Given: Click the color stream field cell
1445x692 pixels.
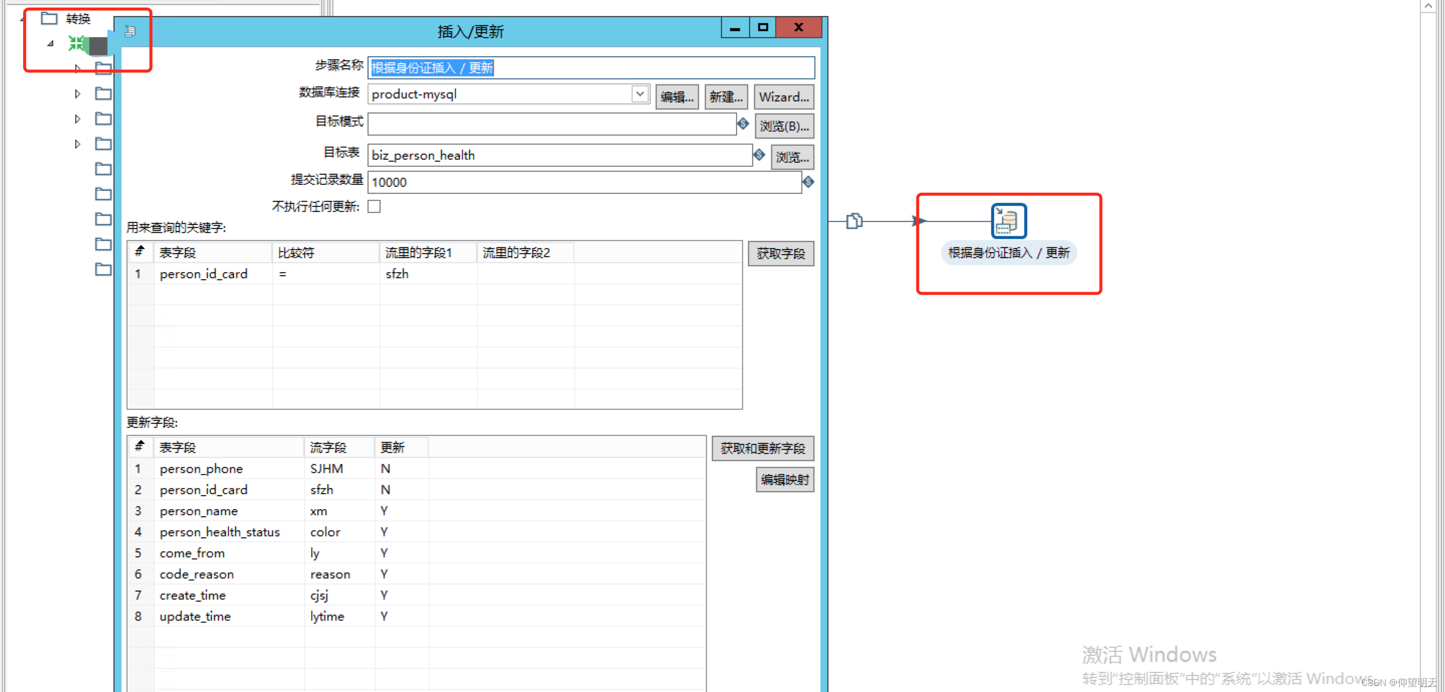Looking at the screenshot, I should [339, 532].
